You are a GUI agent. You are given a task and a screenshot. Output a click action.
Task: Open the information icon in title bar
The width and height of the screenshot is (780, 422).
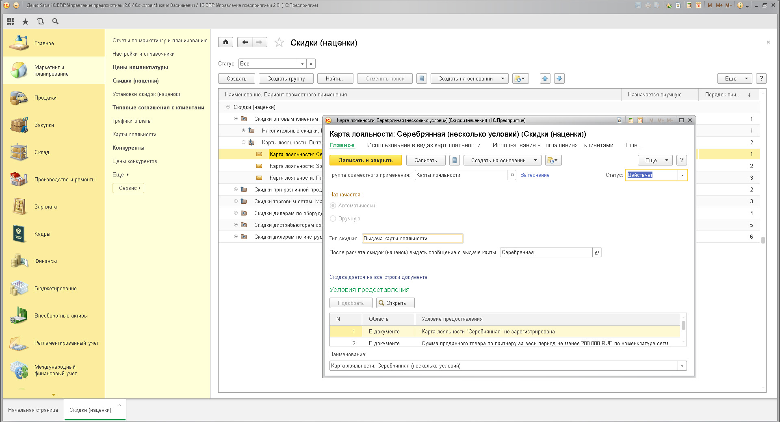740,5
